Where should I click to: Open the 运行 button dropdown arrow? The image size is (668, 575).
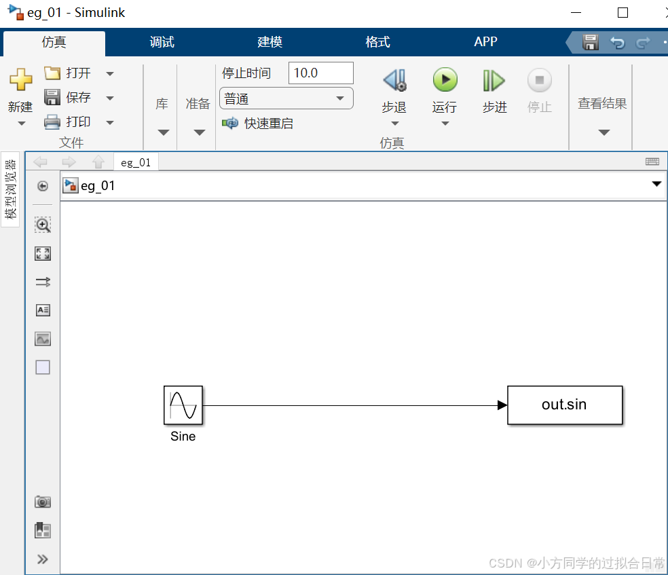445,123
